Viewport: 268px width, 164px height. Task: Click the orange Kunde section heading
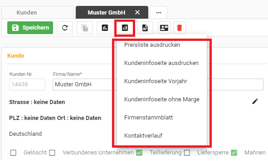[15, 56]
